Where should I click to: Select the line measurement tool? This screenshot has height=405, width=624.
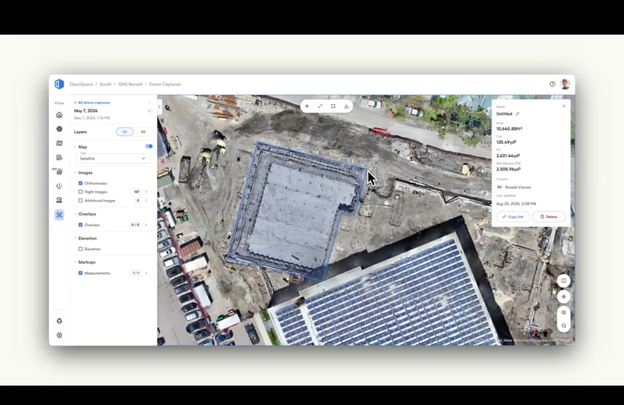[321, 106]
